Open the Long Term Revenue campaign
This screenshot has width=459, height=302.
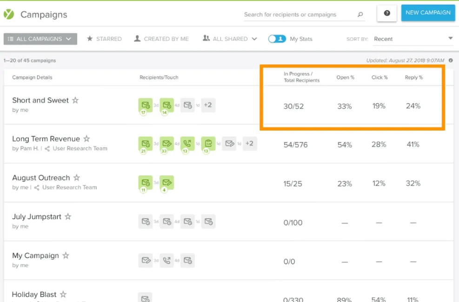[46, 138]
